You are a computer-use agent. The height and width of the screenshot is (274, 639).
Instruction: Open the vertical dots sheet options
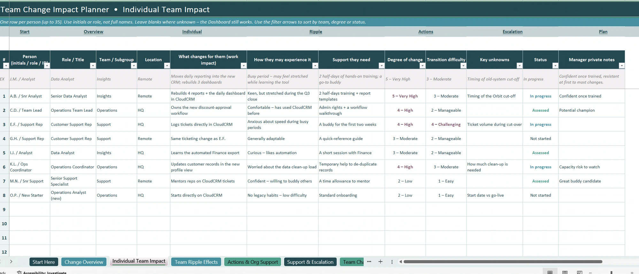[392, 262]
